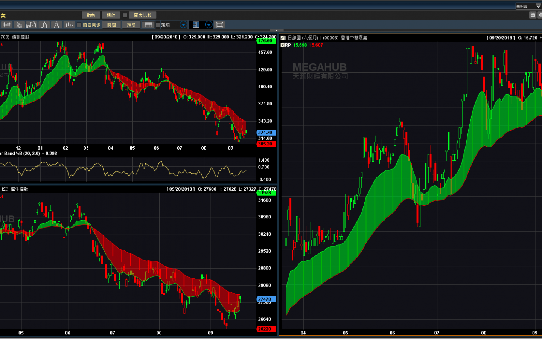Click the chart layout split-panel icon
Viewport: 542px width, 339px height.
196,25
